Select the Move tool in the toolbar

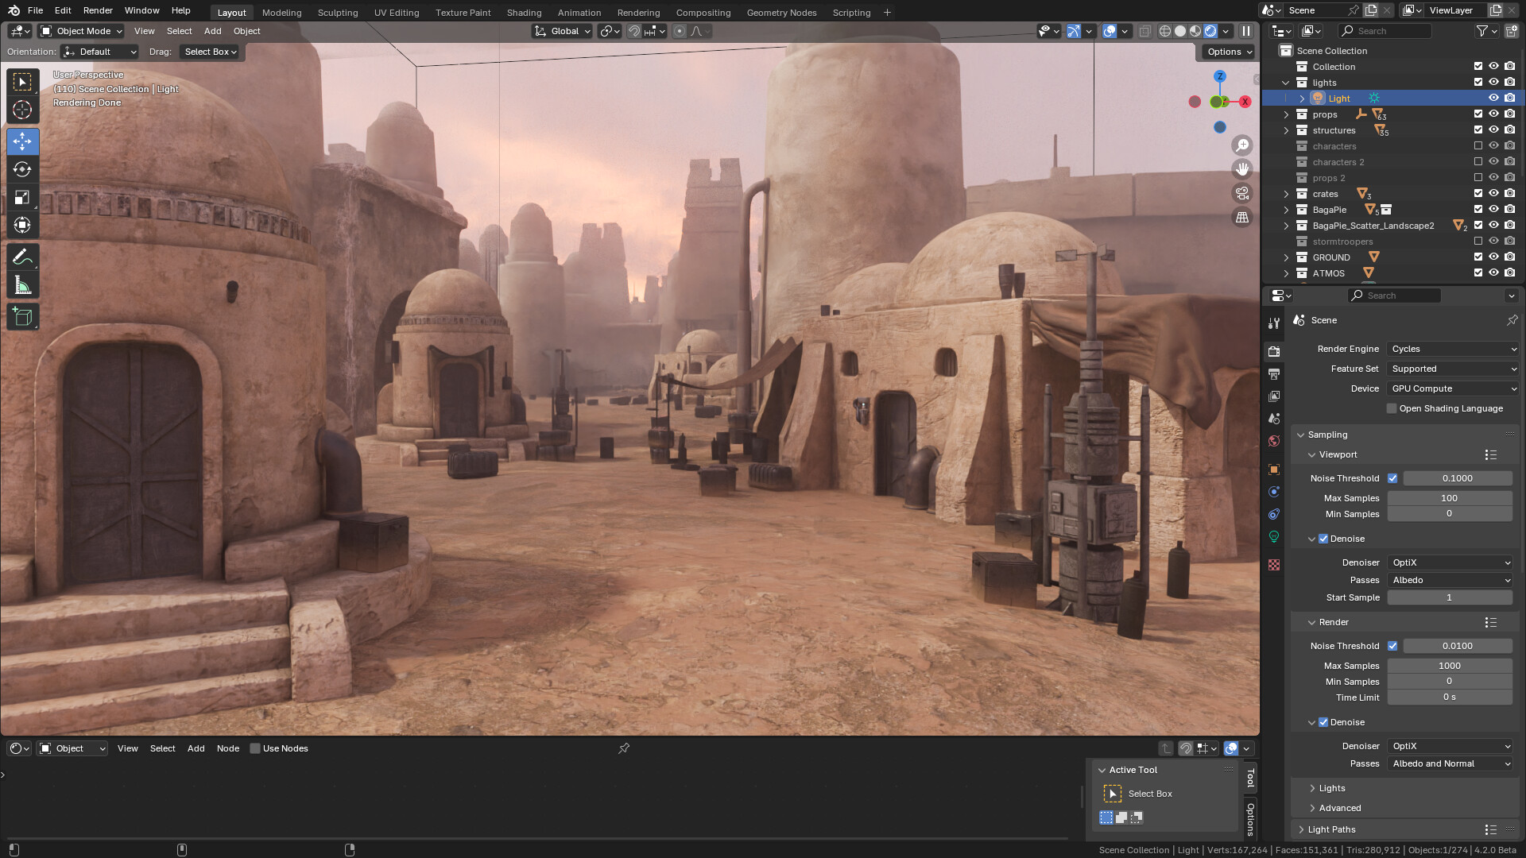pyautogui.click(x=22, y=141)
